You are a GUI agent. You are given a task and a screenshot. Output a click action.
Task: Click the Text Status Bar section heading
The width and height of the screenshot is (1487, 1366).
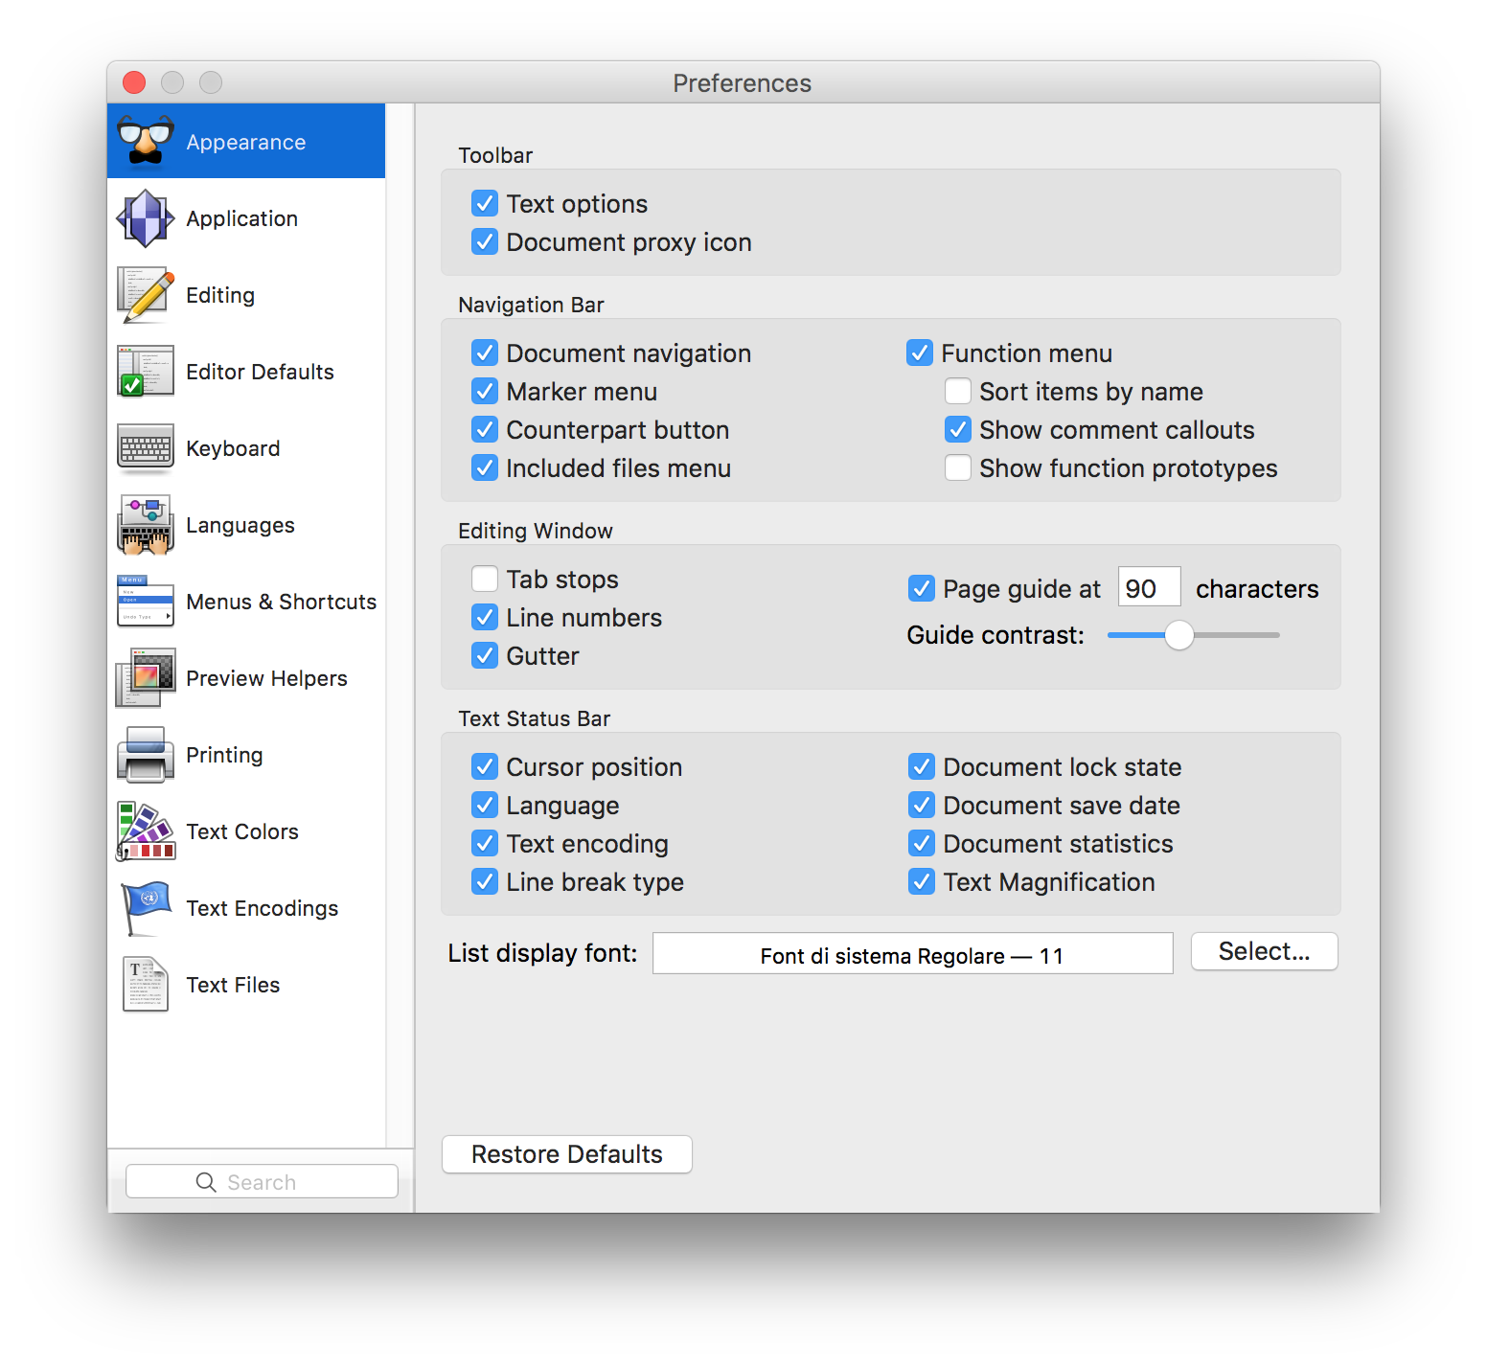click(x=535, y=718)
